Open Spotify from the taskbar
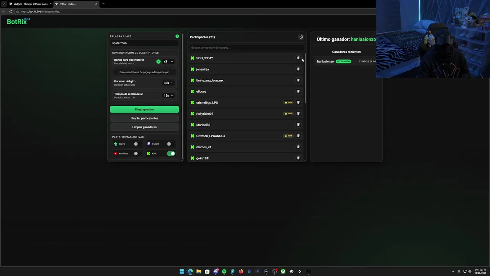The width and height of the screenshot is (490, 276). [224, 271]
